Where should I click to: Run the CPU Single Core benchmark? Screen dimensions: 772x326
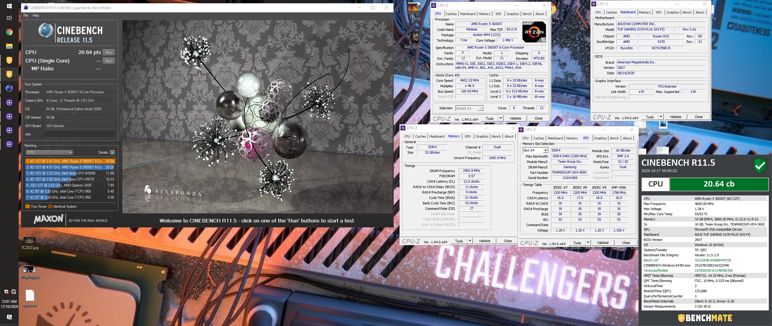(x=109, y=61)
